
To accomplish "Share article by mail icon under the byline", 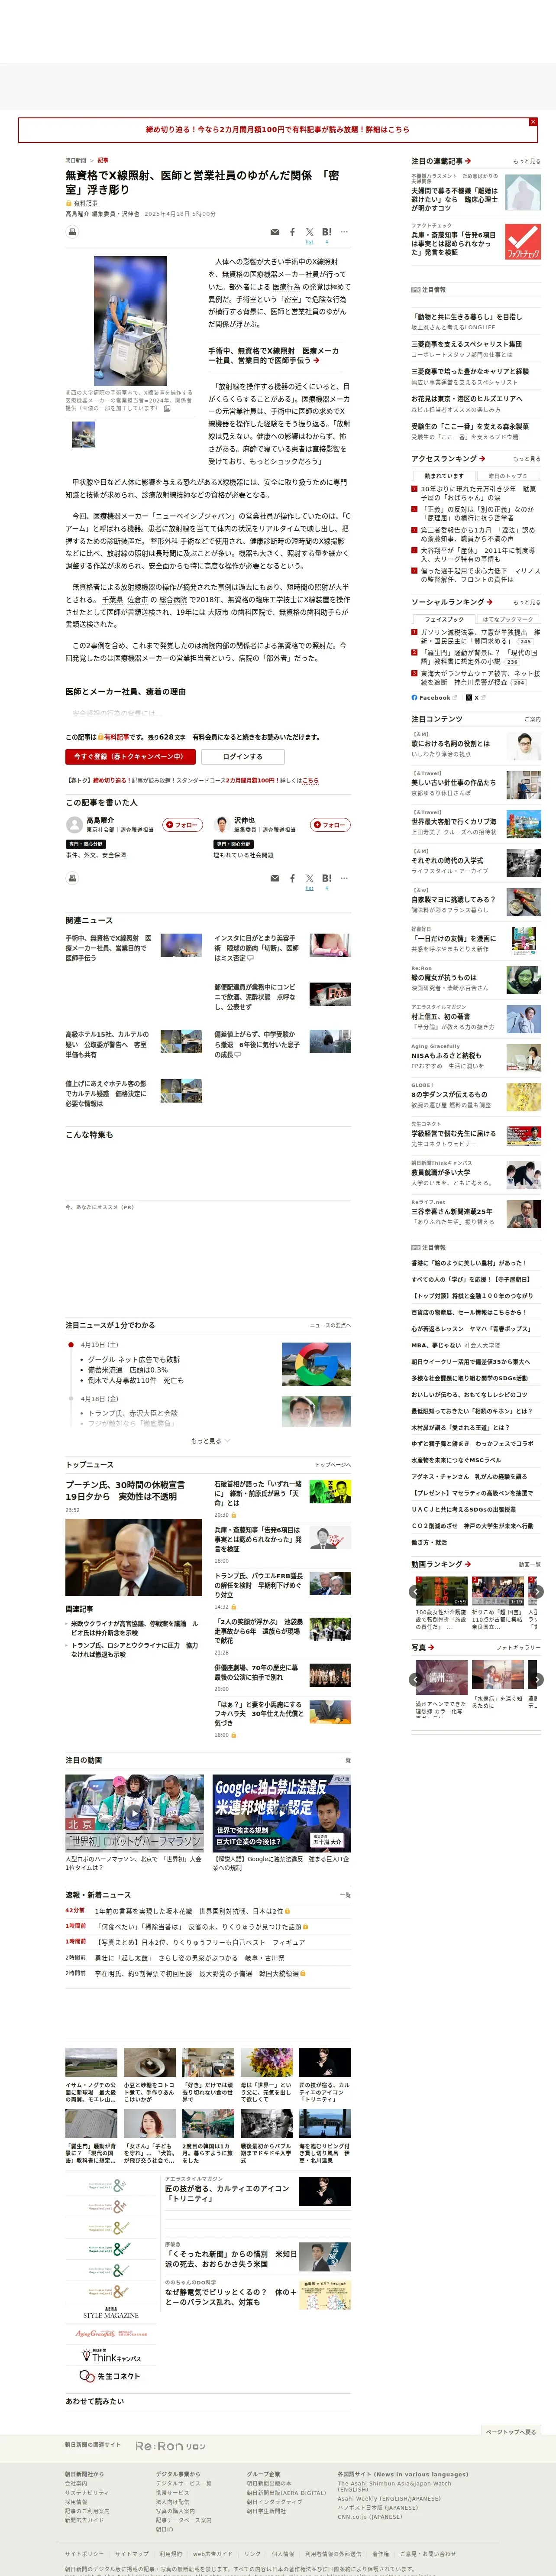I will [x=275, y=232].
